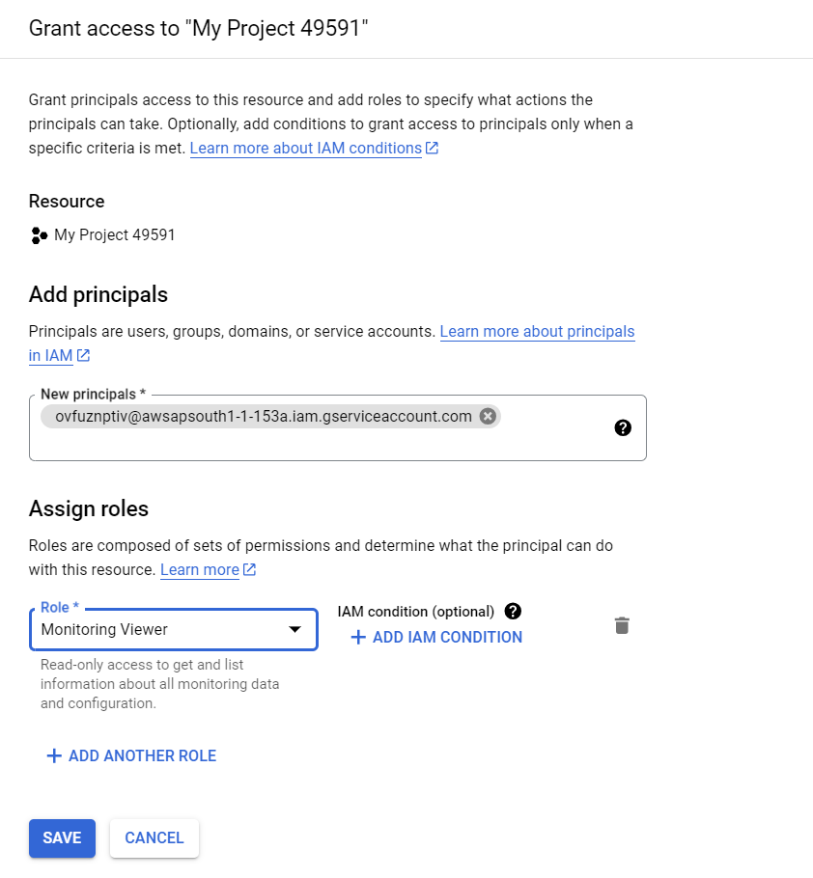This screenshot has height=878, width=813.
Task: Click the help icon in New principals field
Action: point(623,427)
